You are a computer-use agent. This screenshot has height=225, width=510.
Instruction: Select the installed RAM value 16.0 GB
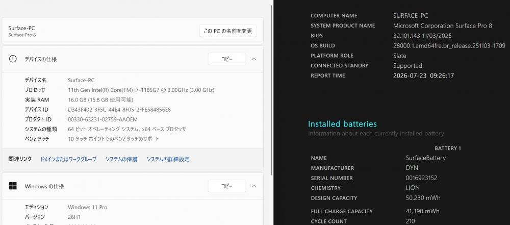pos(100,99)
